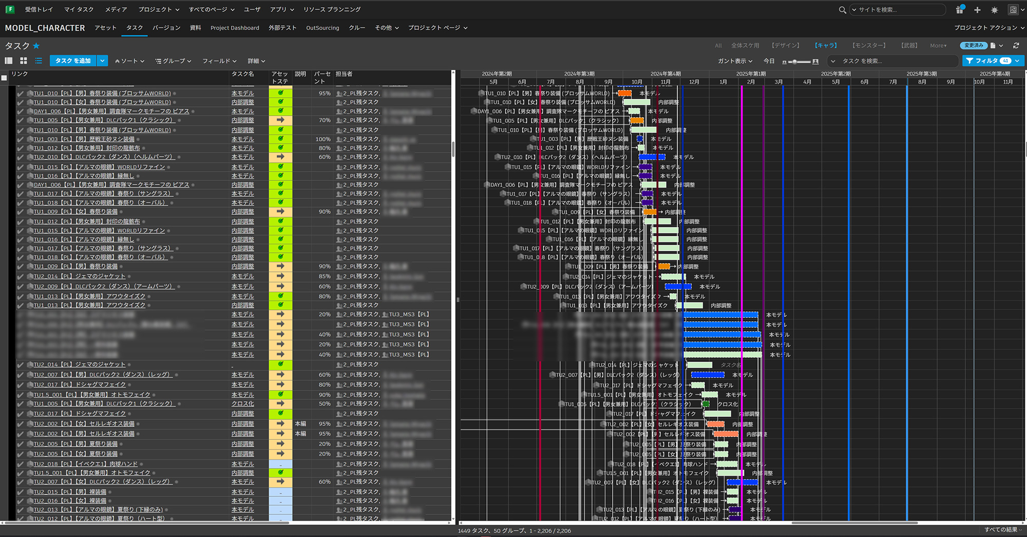Viewport: 1027px width, 537px height.
Task: Open the gift box notifications icon
Action: [x=960, y=10]
